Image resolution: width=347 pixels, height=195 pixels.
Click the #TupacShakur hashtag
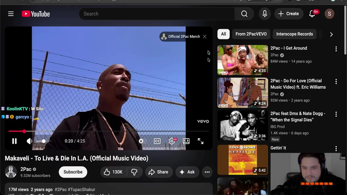point(81,190)
